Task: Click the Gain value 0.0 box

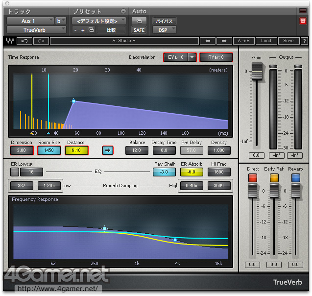Action: coord(257,155)
